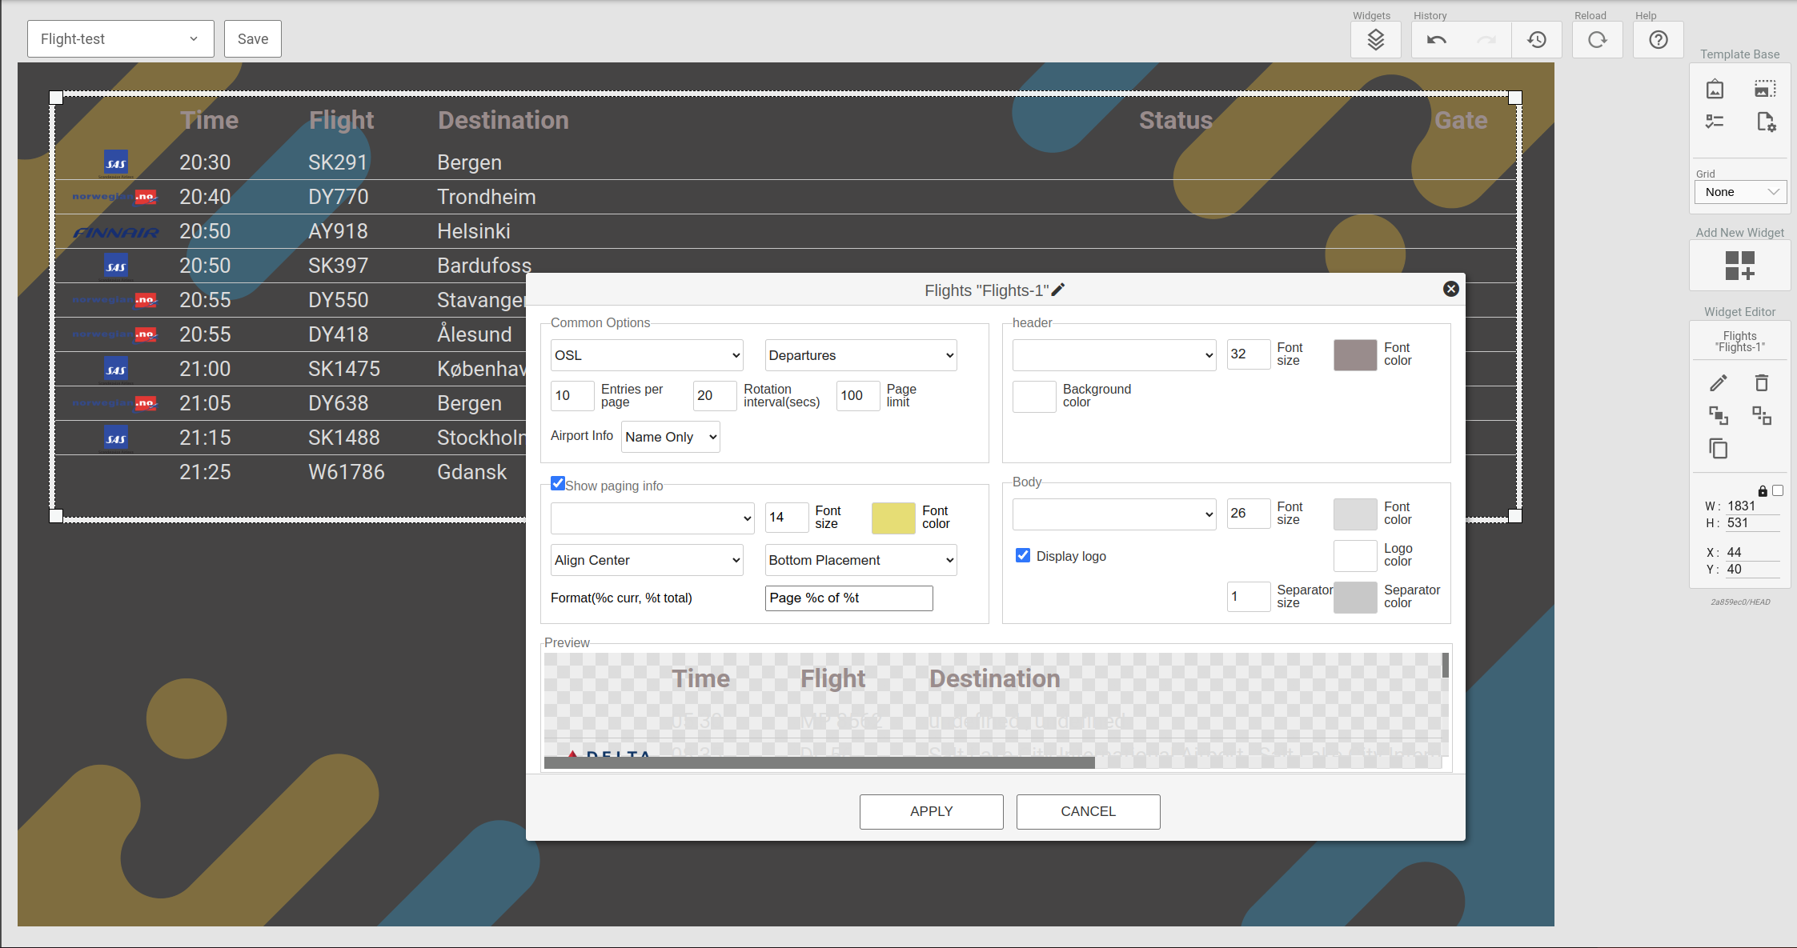Viewport: 1797px width, 948px height.
Task: Pick Logo color swatch
Action: tap(1355, 555)
